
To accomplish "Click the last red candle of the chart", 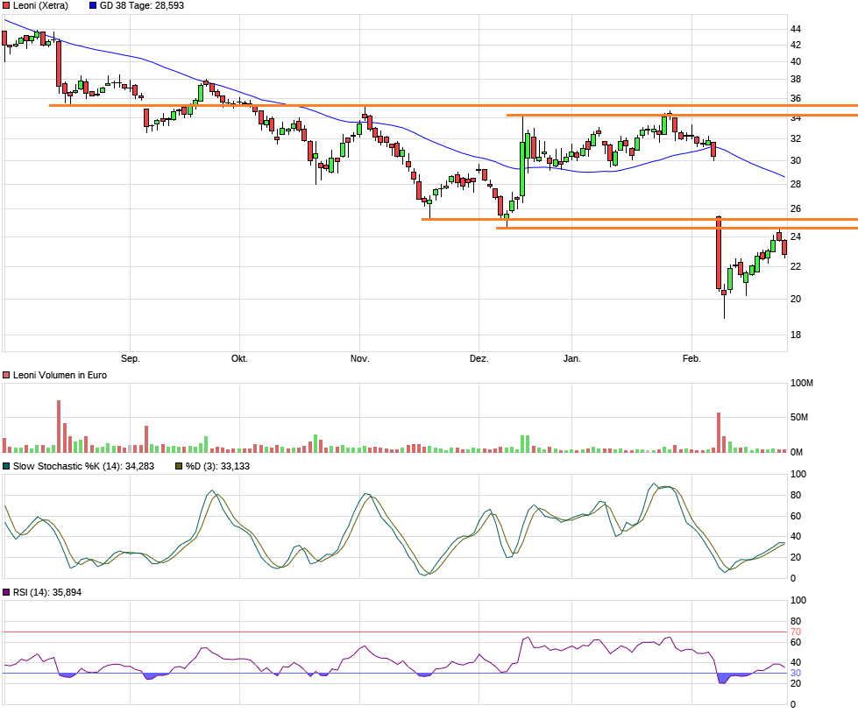I will point(784,247).
